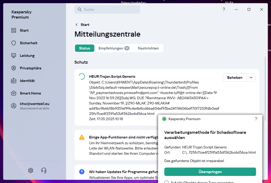Click the 'Abonnement ist aktiv' status text

pos(35,108)
